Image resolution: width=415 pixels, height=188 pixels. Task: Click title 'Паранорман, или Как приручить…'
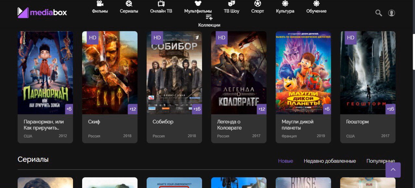point(44,125)
